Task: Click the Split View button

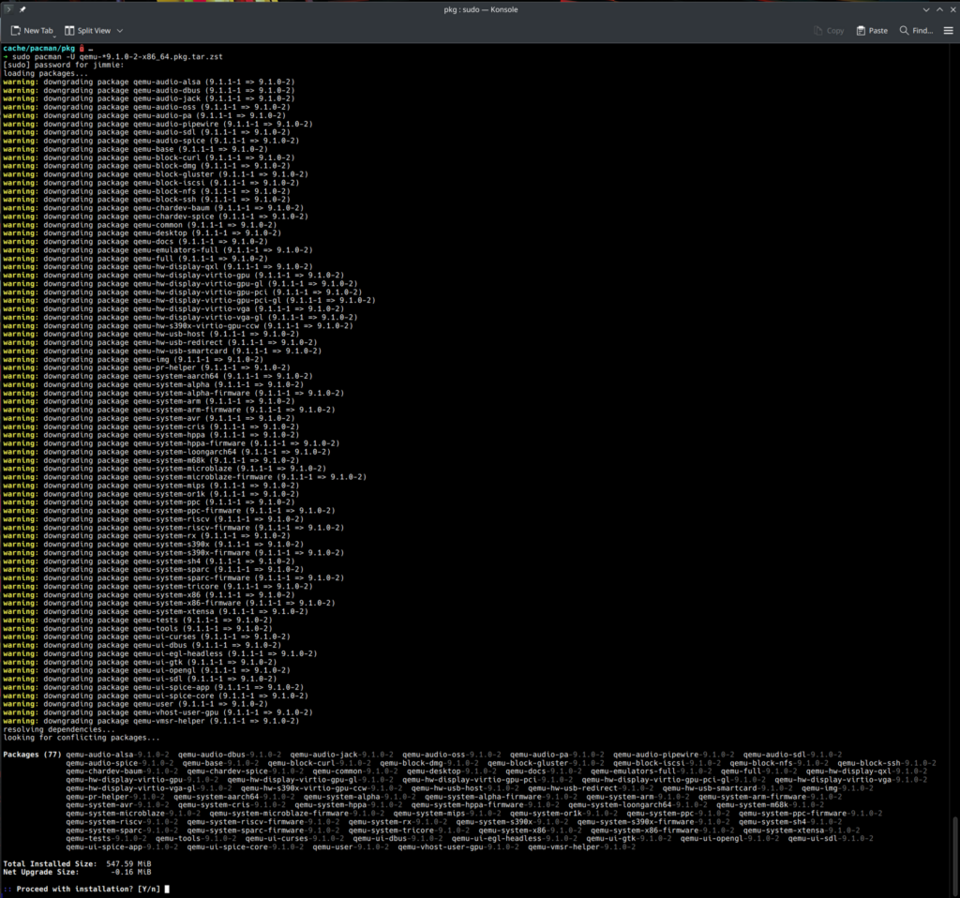Action: tap(87, 31)
